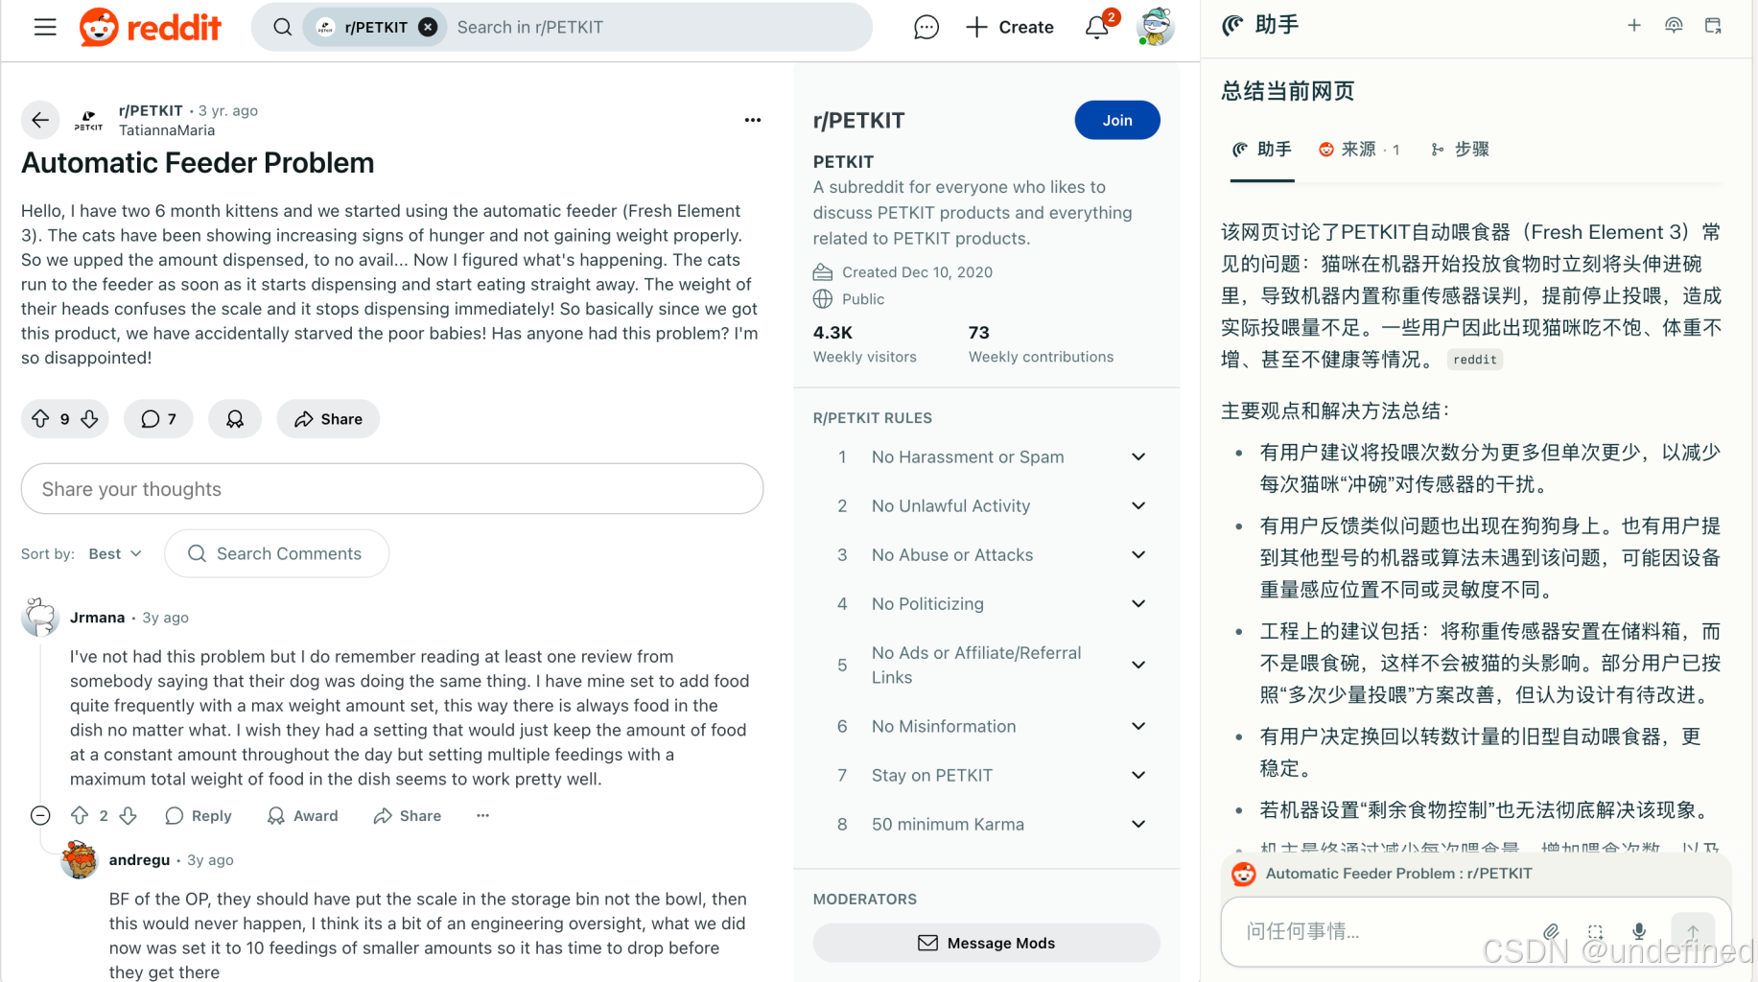This screenshot has width=1758, height=982.
Task: Click the screenshot selection icon in assistant
Action: click(1595, 931)
